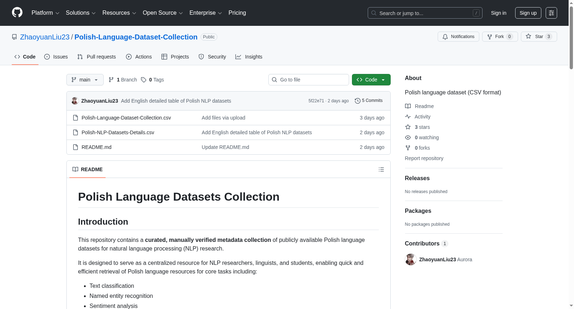Image resolution: width=574 pixels, height=309 pixels.
Task: Open the 'Update README.md' commit message
Action: click(x=225, y=147)
